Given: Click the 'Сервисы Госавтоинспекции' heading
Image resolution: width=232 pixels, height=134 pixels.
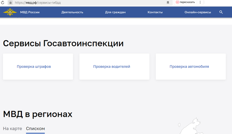Looking at the screenshot, I should pyautogui.click(x=63, y=43).
